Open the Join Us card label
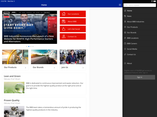Image resolution: width=157 pixels, height=117 pixels. click(65, 67)
